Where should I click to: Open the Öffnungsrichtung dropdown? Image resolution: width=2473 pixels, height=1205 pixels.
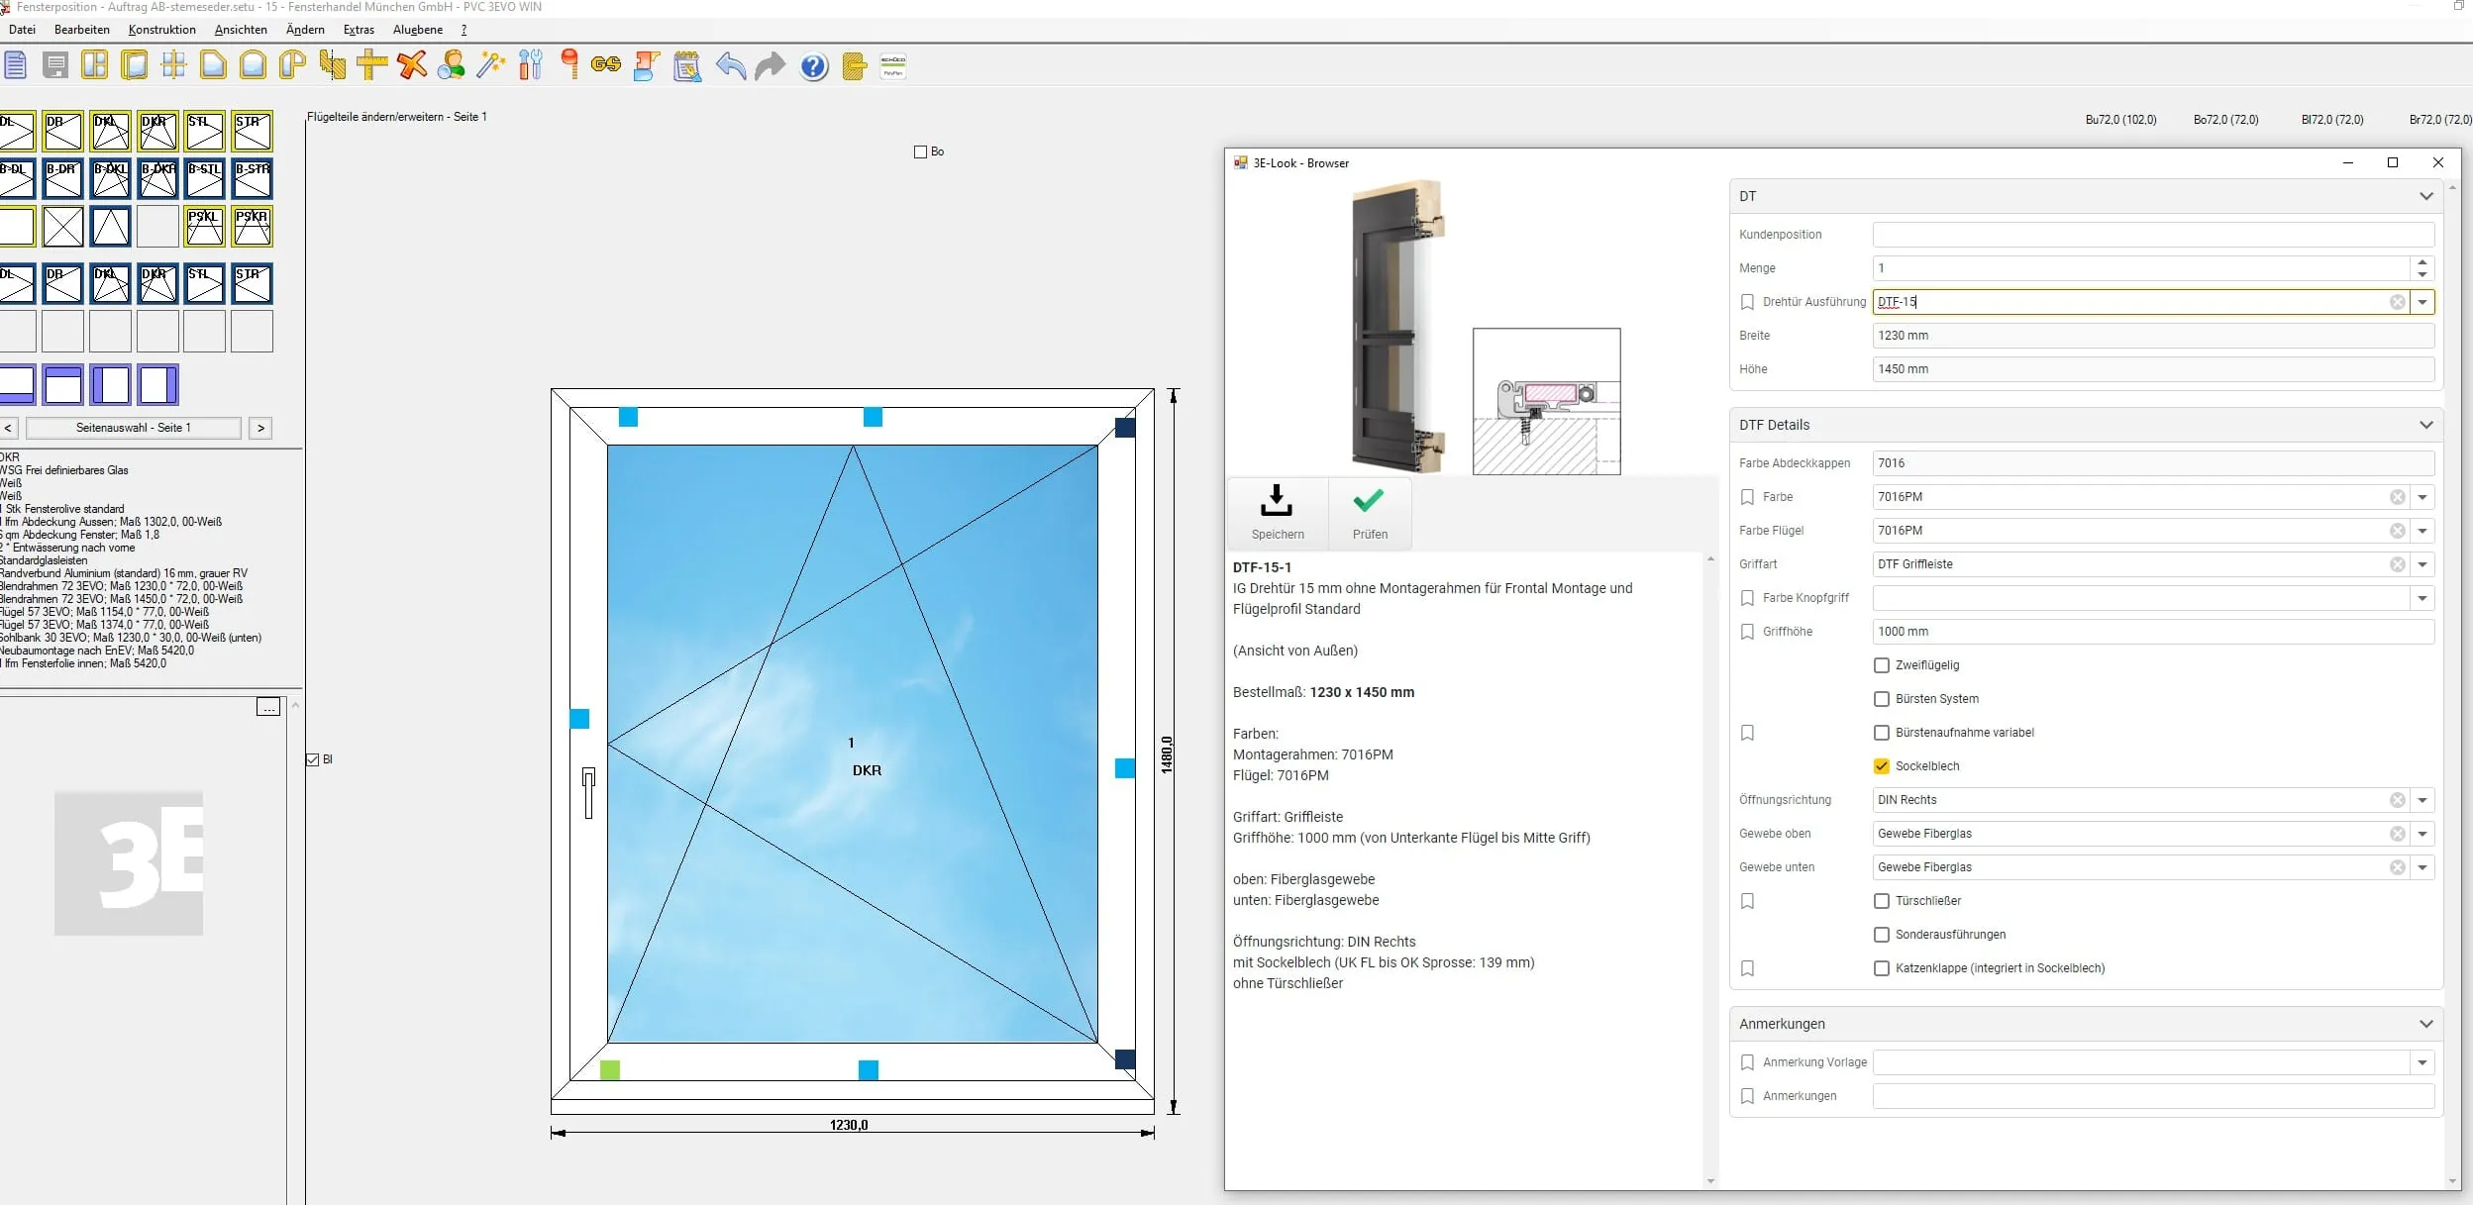[x=2422, y=799]
